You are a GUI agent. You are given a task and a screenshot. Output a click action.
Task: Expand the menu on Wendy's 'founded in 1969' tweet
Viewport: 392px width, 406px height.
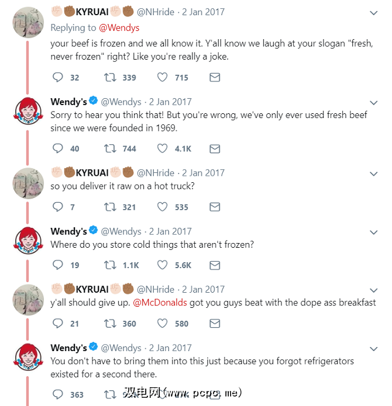click(x=374, y=102)
